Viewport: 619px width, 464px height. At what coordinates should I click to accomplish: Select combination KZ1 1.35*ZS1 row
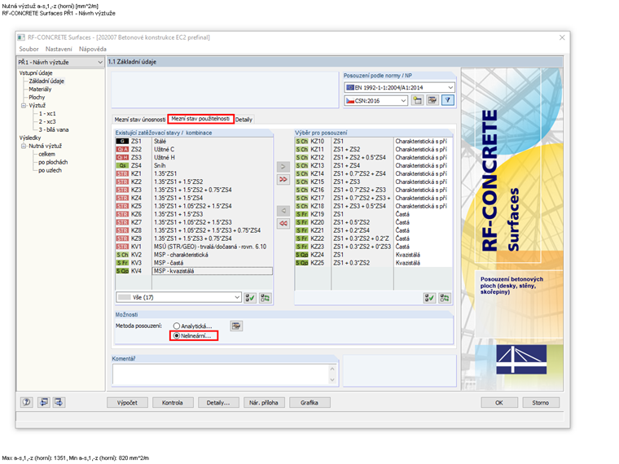point(194,173)
